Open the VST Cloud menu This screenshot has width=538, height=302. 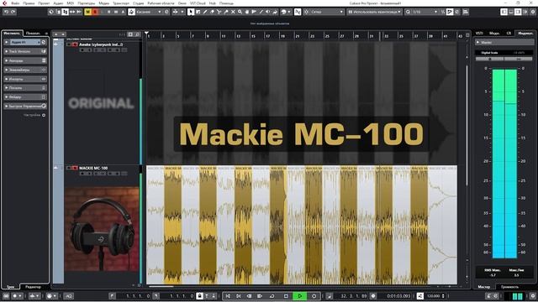click(x=198, y=3)
